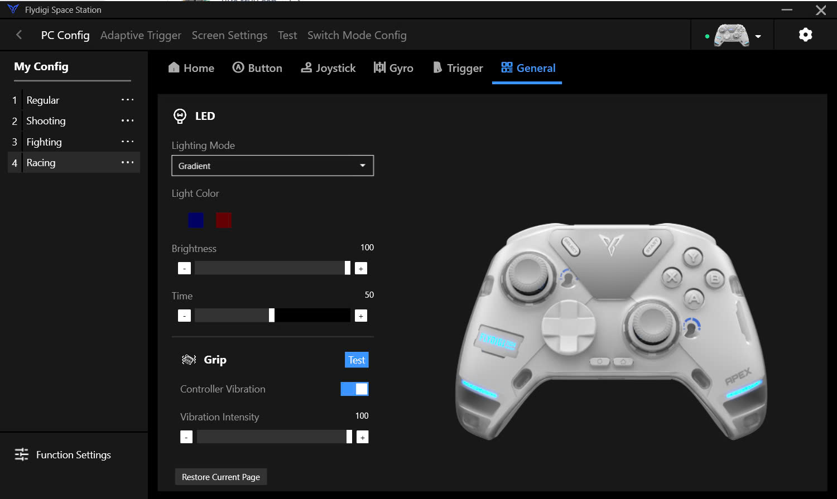The height and width of the screenshot is (499, 837).
Task: Increase Brightness with plus button
Action: 361,268
